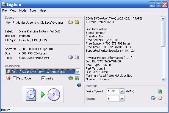Viewport: 169px width, 113px height.
Task: Click the File Sys value ISO9660, UDF (1.02)
Action: point(33,40)
